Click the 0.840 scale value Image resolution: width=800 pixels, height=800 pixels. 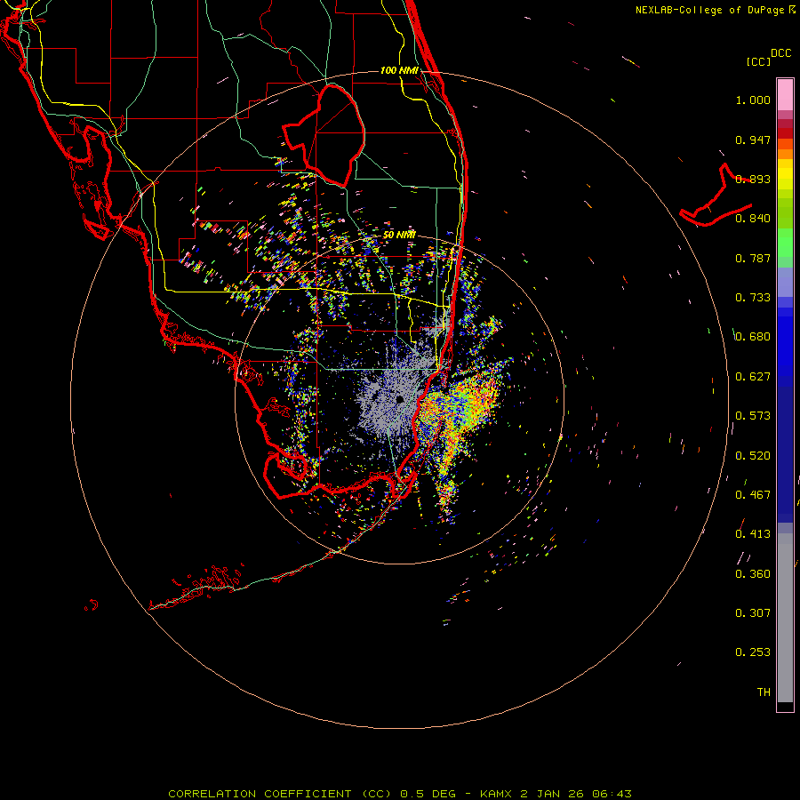(x=753, y=219)
